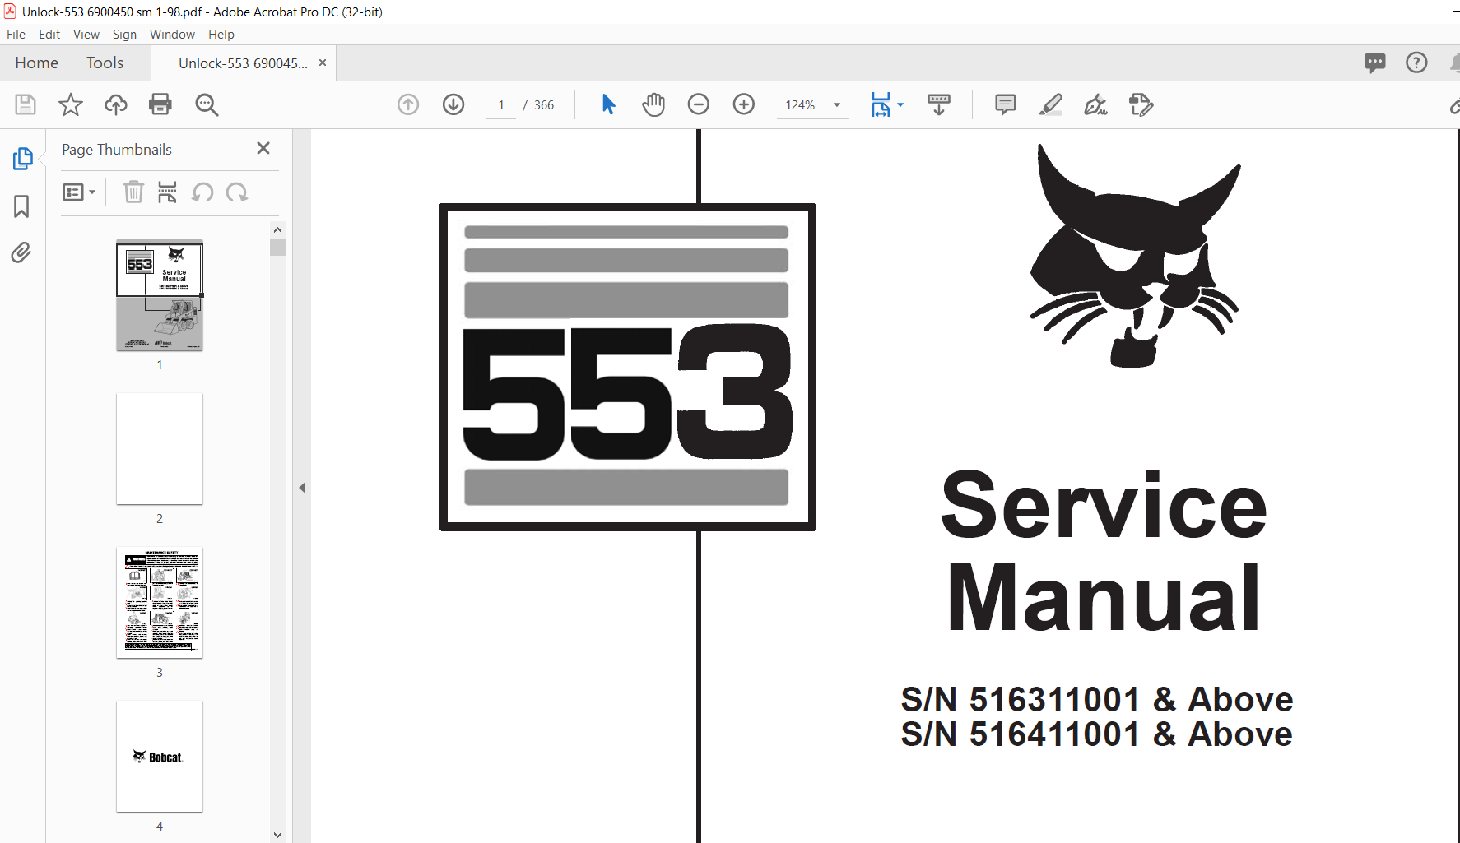Select the blank page 2 thumbnail
Screen dimensions: 1460x843
[x=160, y=449]
